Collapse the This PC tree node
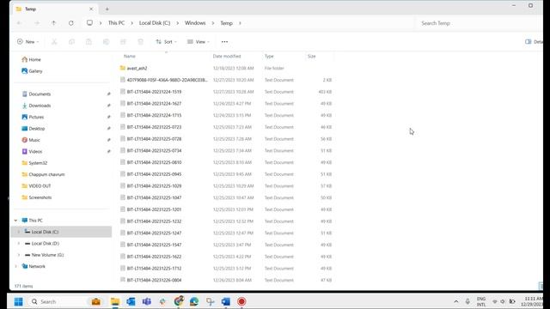The width and height of the screenshot is (550, 309). tap(15, 221)
